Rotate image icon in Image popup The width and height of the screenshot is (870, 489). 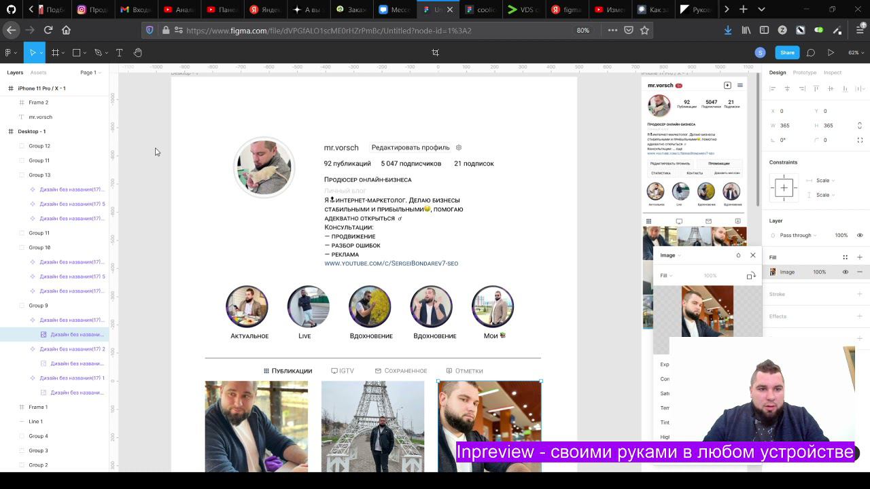point(750,276)
